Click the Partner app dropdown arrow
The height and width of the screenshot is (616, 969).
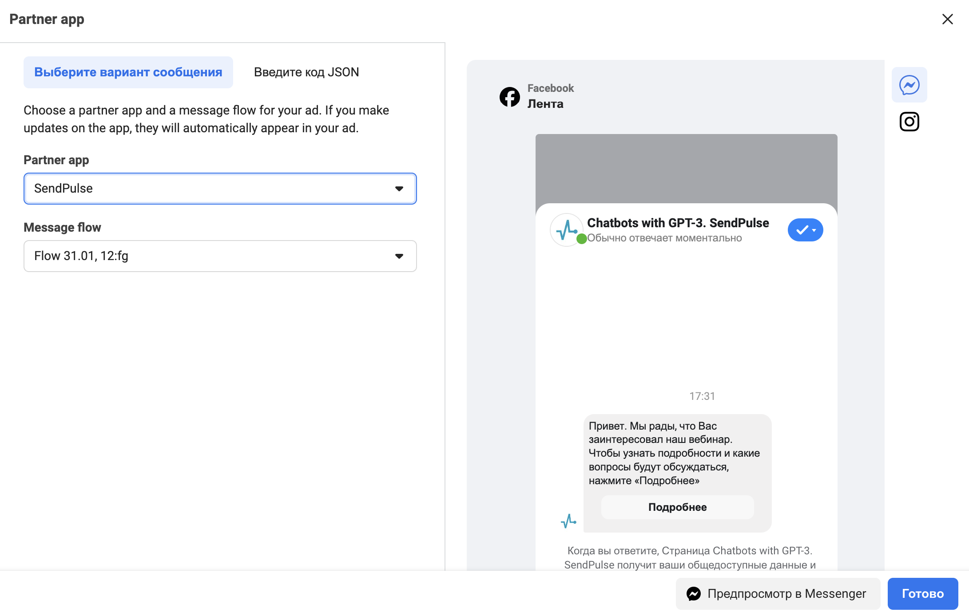(x=399, y=189)
